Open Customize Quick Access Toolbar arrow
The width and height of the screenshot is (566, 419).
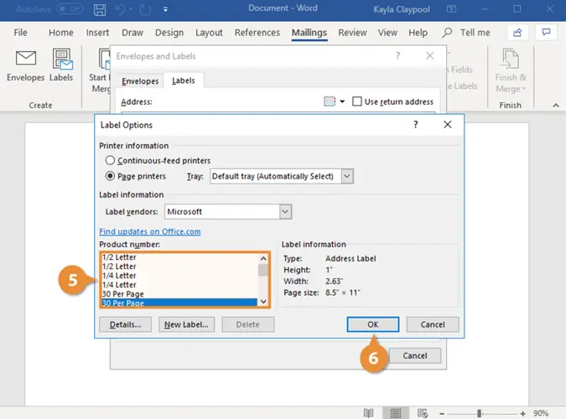(x=165, y=10)
